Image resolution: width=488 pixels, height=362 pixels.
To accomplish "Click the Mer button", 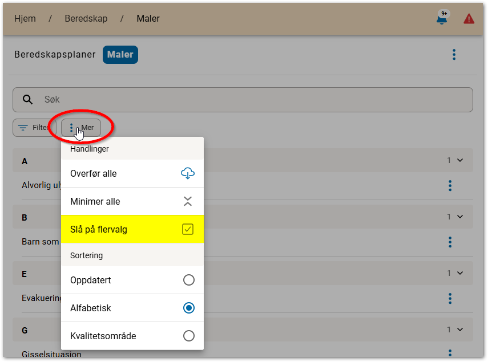I will 82,128.
